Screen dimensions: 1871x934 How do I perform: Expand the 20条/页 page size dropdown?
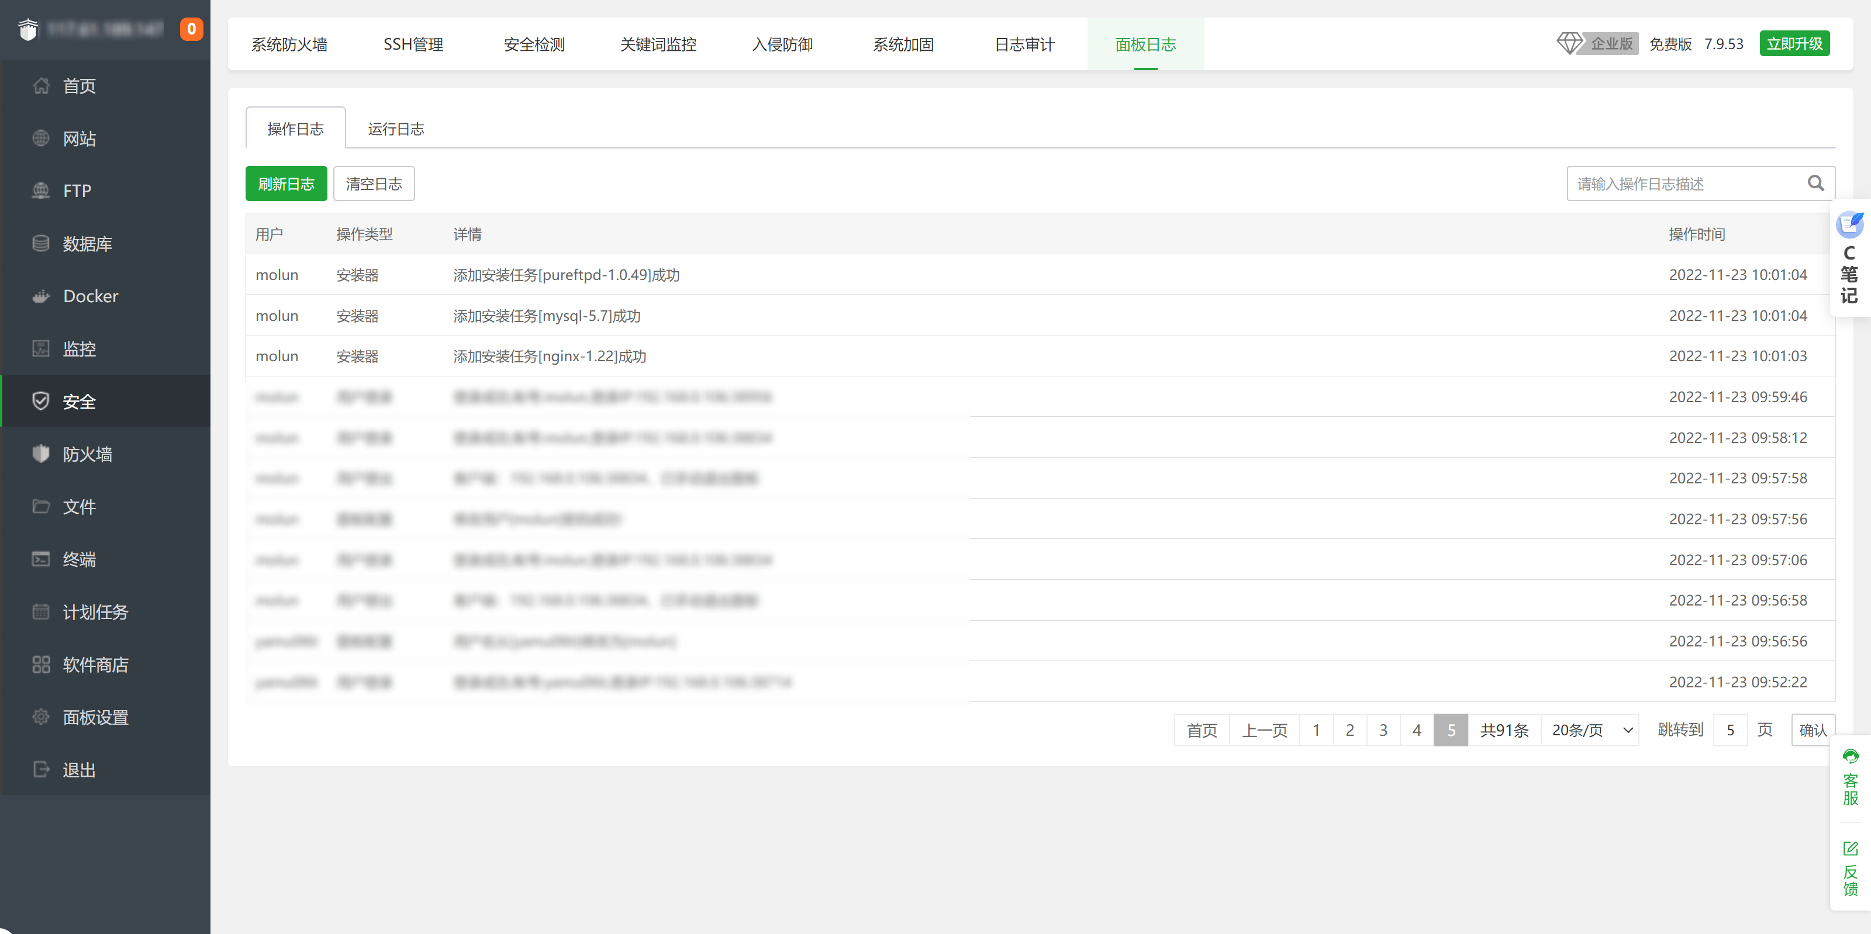pyautogui.click(x=1589, y=730)
